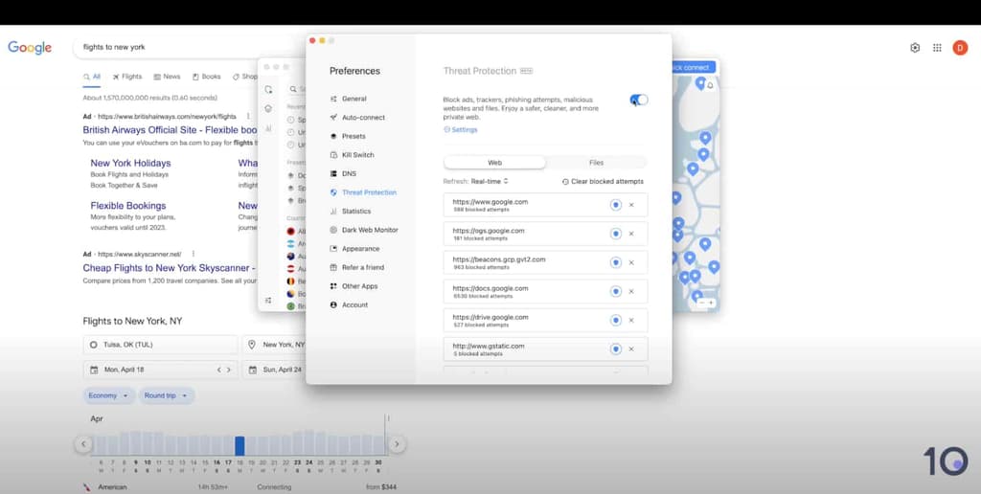Viewport: 981px width, 494px height.
Task: Clear blocked attempts
Action: coord(603,181)
